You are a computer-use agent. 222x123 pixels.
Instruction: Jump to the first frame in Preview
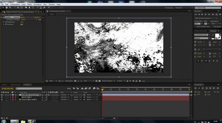tap(196, 14)
